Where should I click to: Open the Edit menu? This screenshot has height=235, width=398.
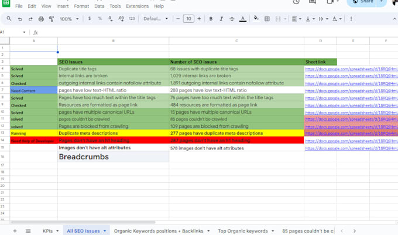click(x=32, y=6)
